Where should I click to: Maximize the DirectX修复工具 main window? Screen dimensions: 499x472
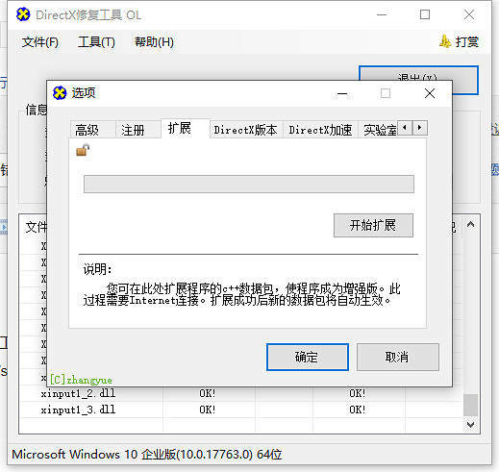click(x=425, y=14)
